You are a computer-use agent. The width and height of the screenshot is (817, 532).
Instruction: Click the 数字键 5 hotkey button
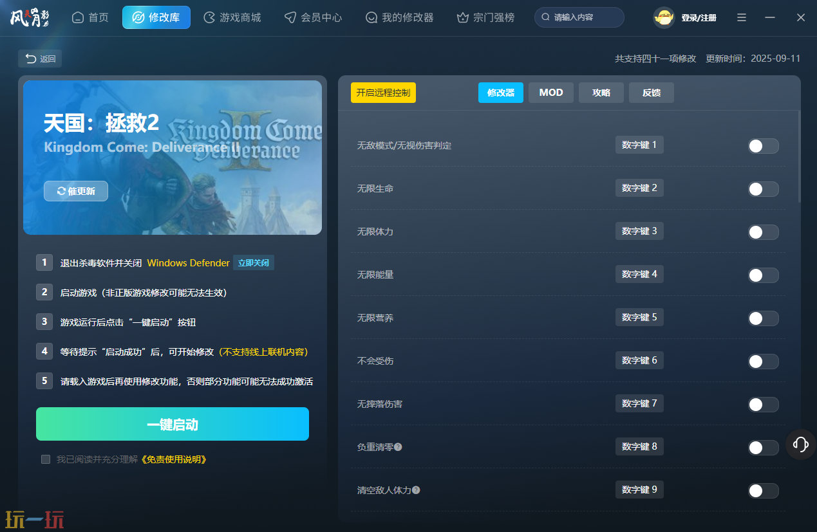[x=639, y=317]
